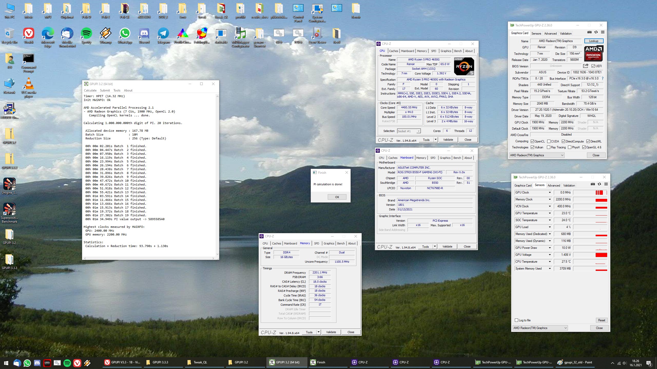Click the System Memory Used sensor graph
The height and width of the screenshot is (369, 657).
pyautogui.click(x=590, y=269)
